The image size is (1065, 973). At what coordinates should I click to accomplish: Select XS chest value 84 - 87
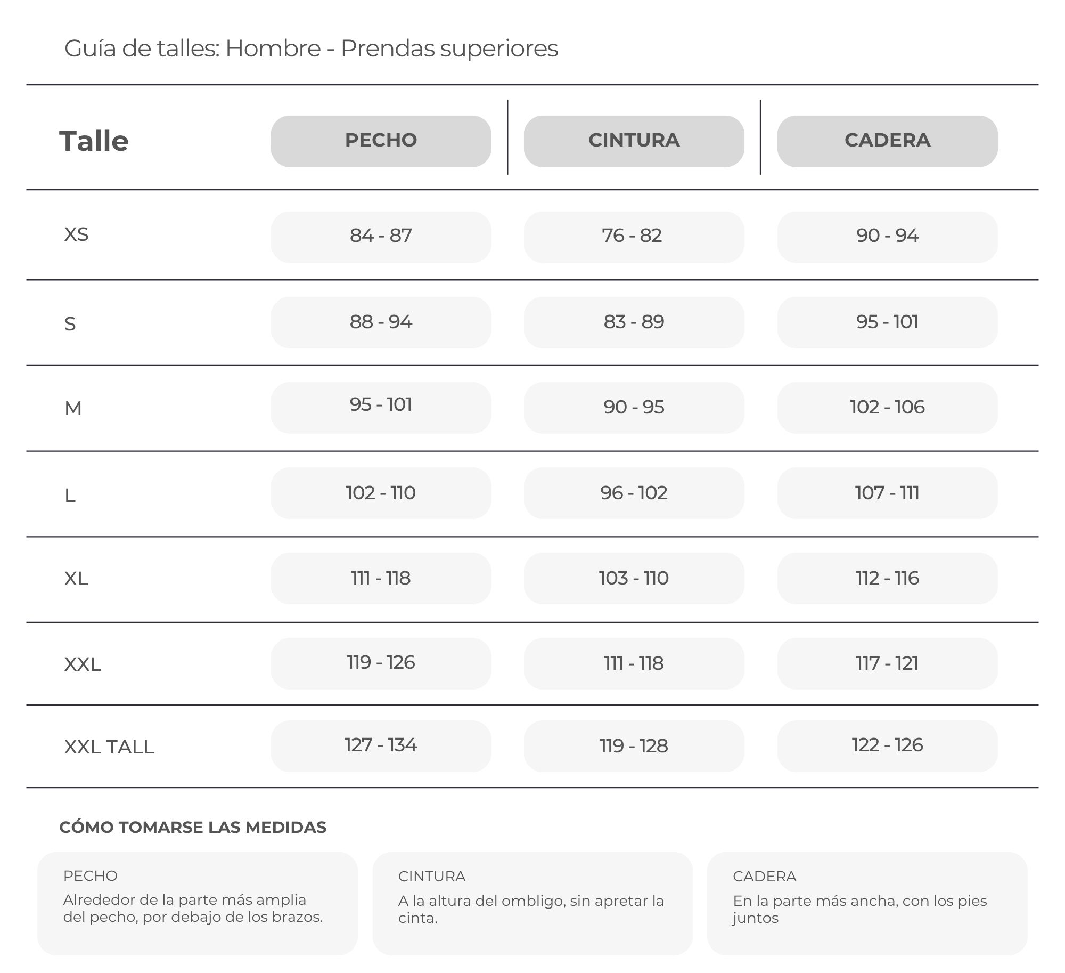[x=381, y=237]
